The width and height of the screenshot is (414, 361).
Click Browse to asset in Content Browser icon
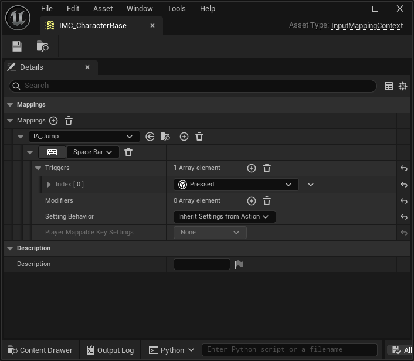pos(42,46)
